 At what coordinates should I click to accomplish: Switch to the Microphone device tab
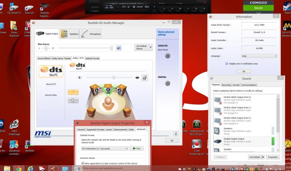coord(90,34)
